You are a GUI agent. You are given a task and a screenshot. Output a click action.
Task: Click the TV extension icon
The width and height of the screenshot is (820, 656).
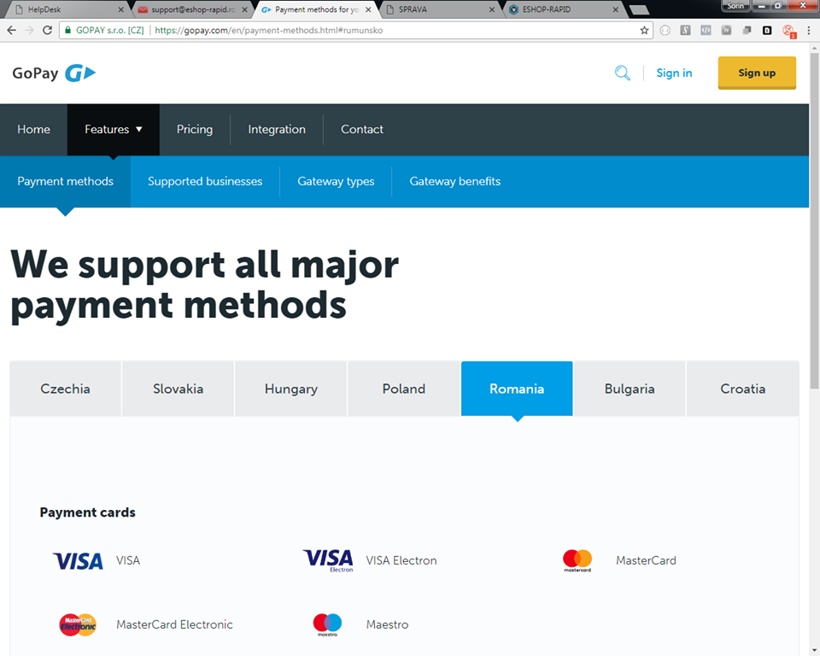pyautogui.click(x=726, y=31)
